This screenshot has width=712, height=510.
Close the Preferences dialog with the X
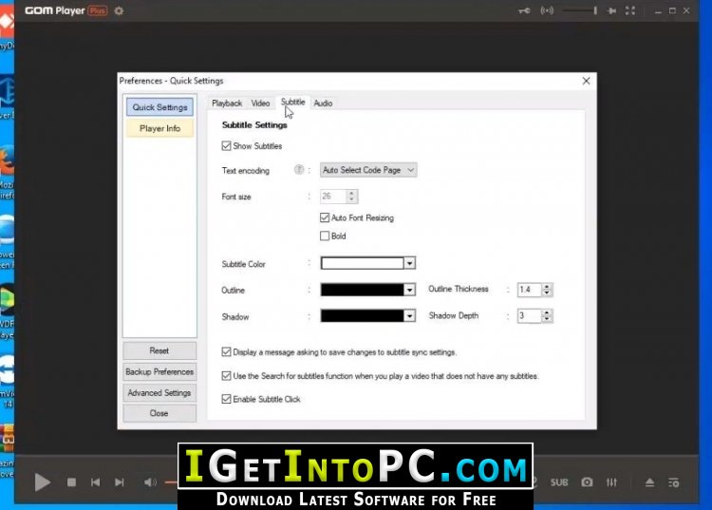[587, 81]
